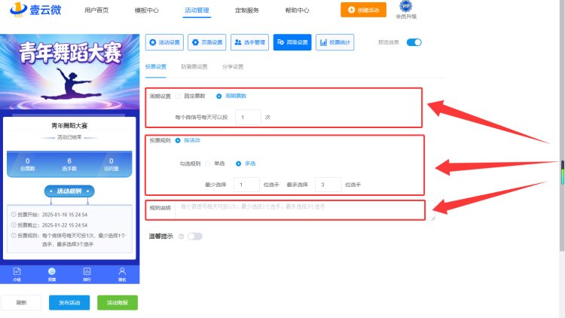This screenshot has width=565, height=318.
Task: Click the orange 创建活动 button
Action: coord(363,10)
